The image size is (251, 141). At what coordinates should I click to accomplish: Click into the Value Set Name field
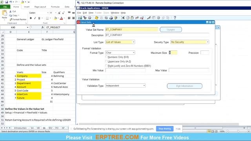pyautogui.click(x=132, y=30)
